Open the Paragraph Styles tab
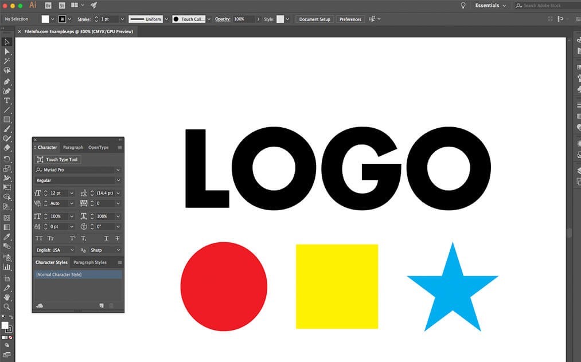Viewport: 581px width, 362px height. point(89,262)
